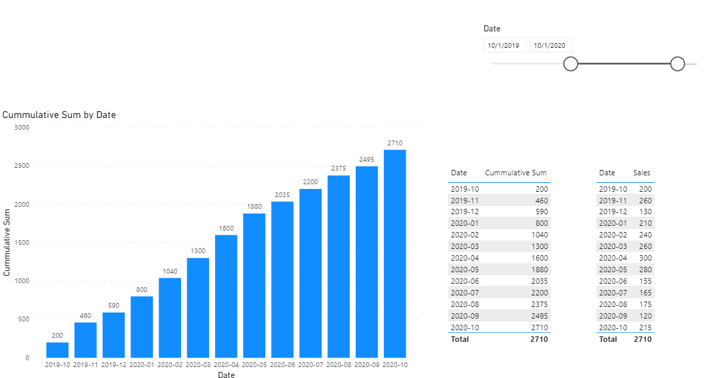Select the 2020-07 bar in the chart
This screenshot has height=378, width=726.
point(310,273)
